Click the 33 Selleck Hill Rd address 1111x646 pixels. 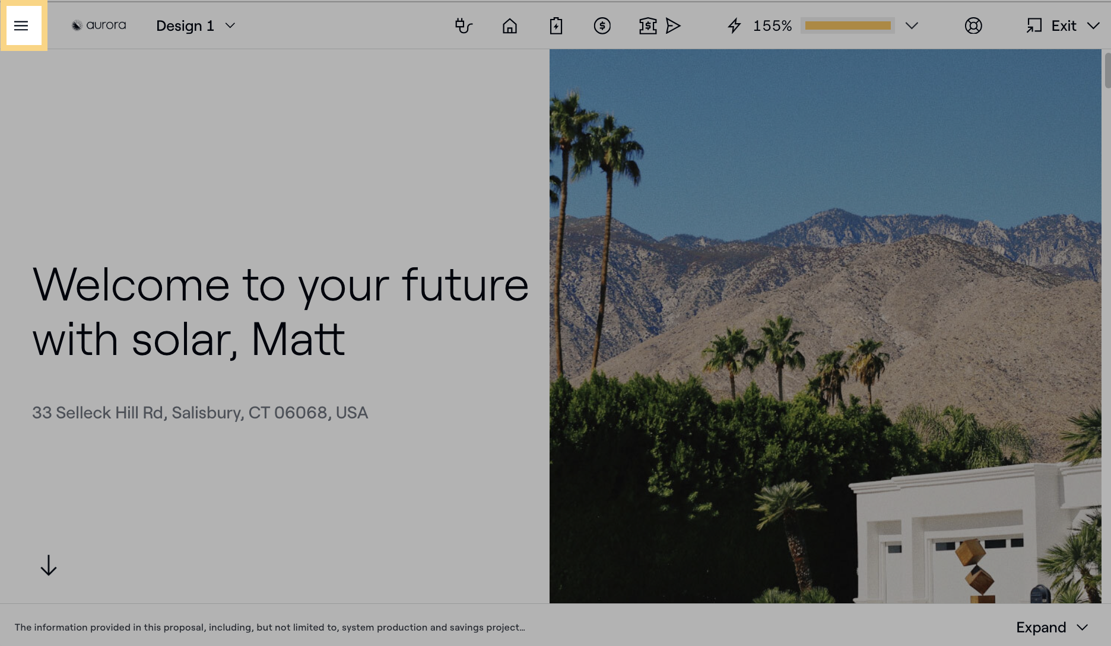tap(200, 412)
